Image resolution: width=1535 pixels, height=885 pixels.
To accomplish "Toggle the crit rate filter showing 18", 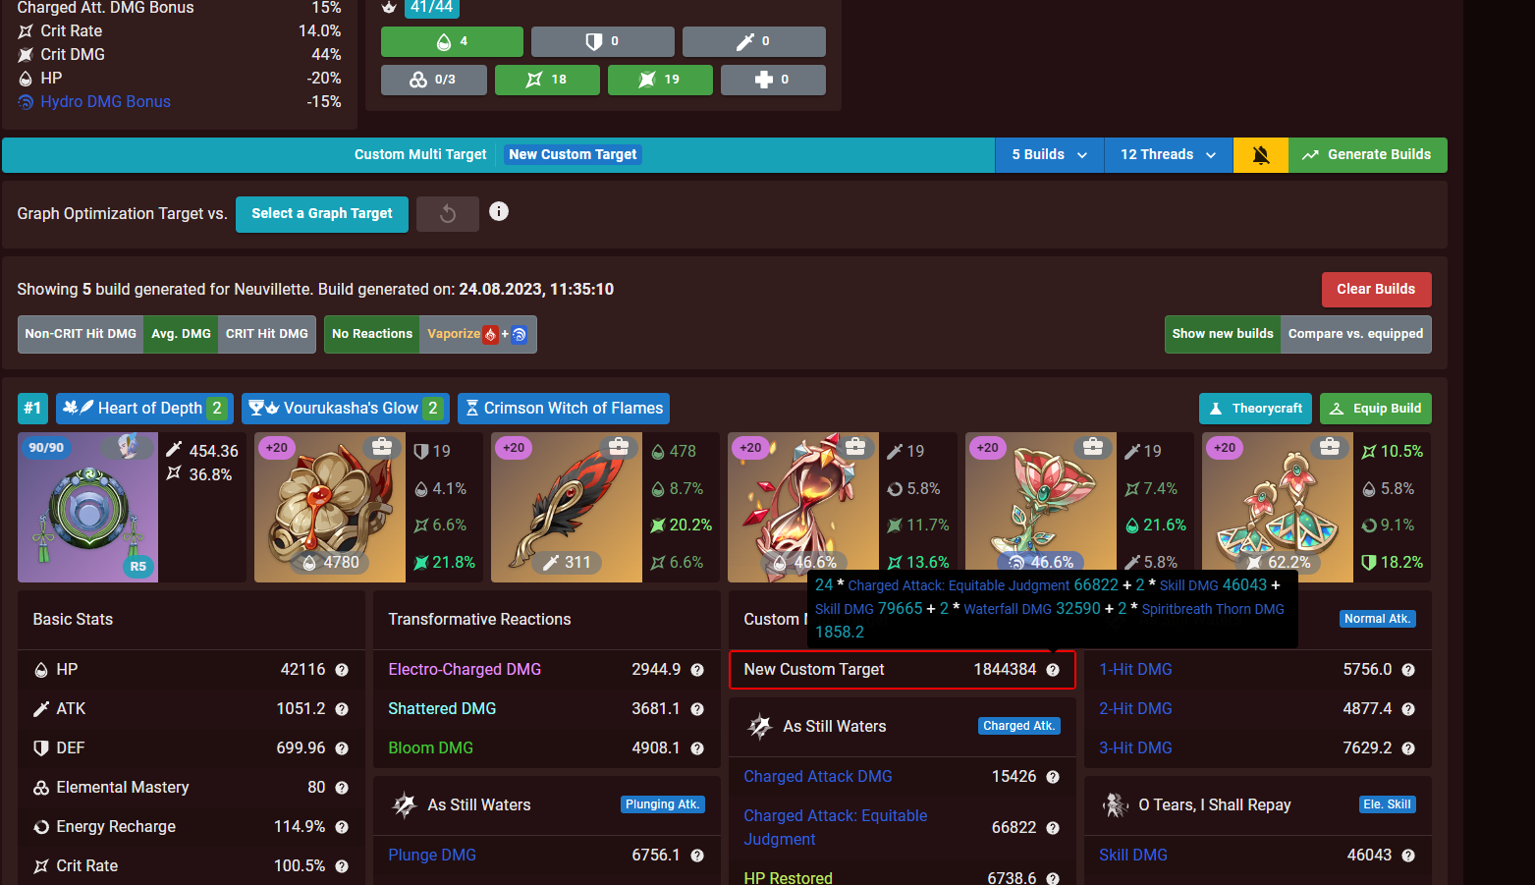I will tap(547, 80).
